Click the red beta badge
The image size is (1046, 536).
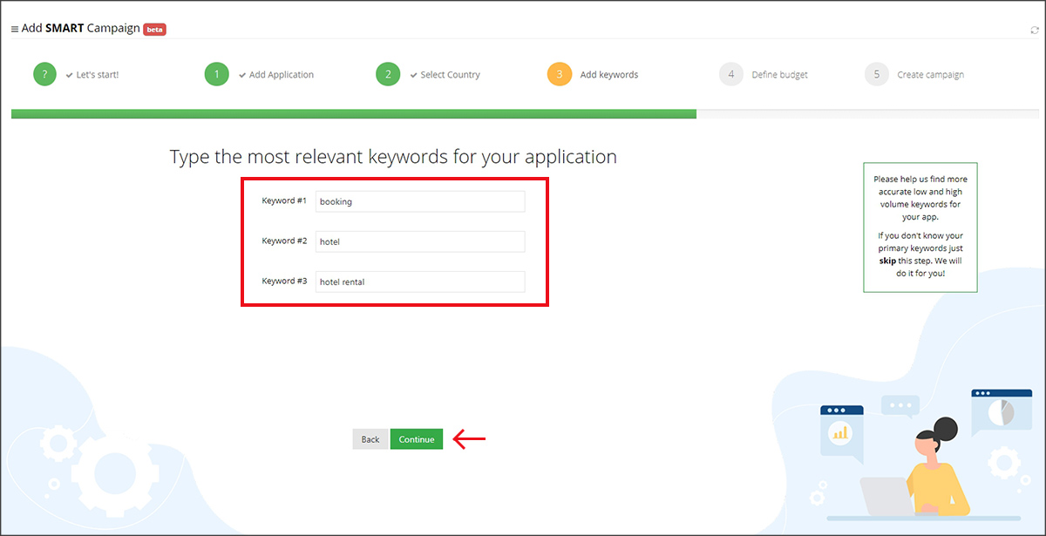(154, 29)
